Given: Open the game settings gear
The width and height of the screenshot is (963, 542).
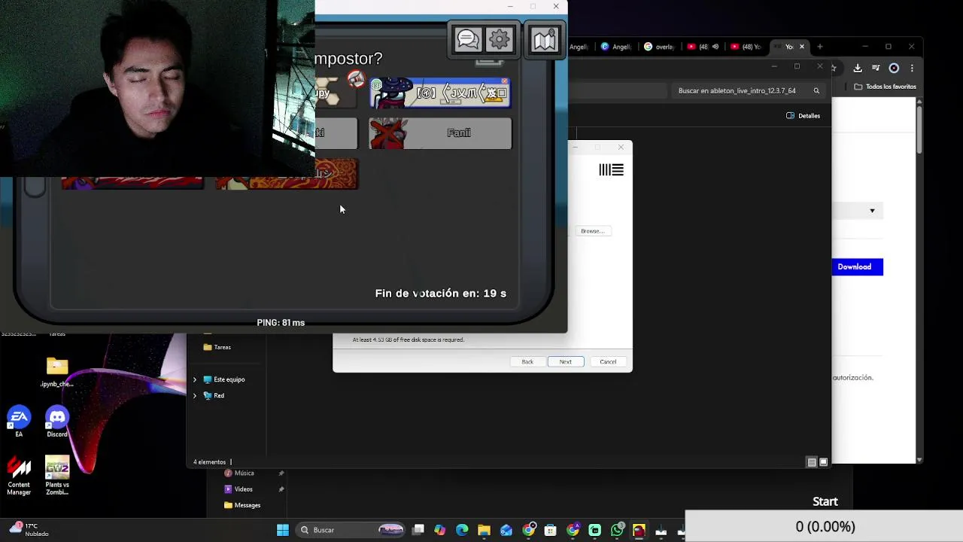Looking at the screenshot, I should click(x=500, y=40).
